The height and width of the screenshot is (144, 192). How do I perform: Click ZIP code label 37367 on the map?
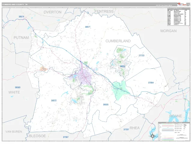click(66, 137)
